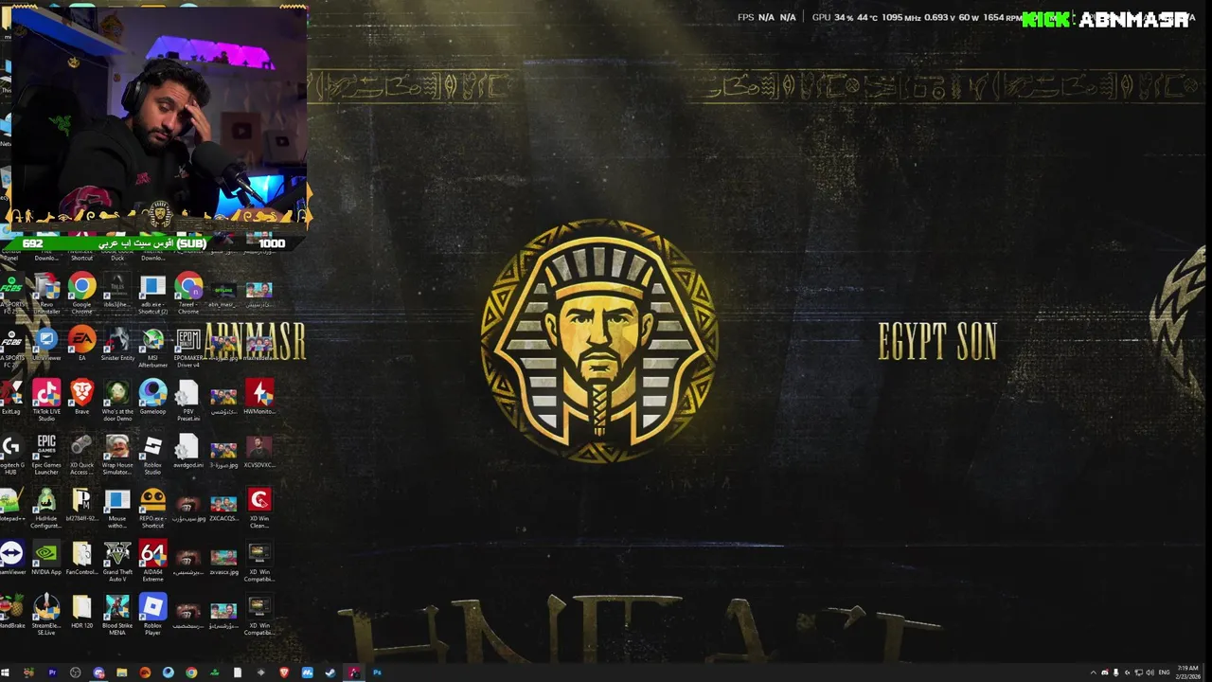Select the XD Win Clean icon
This screenshot has height=682, width=1212.
(259, 507)
